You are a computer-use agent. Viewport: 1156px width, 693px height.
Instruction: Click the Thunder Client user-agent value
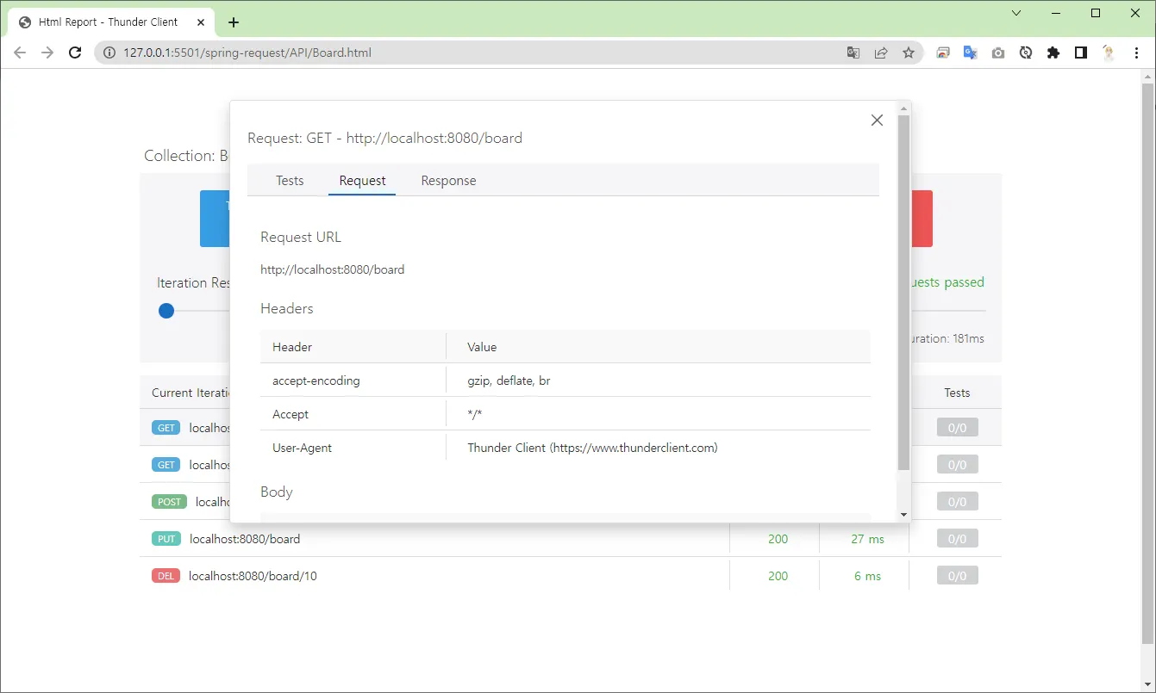(592, 448)
